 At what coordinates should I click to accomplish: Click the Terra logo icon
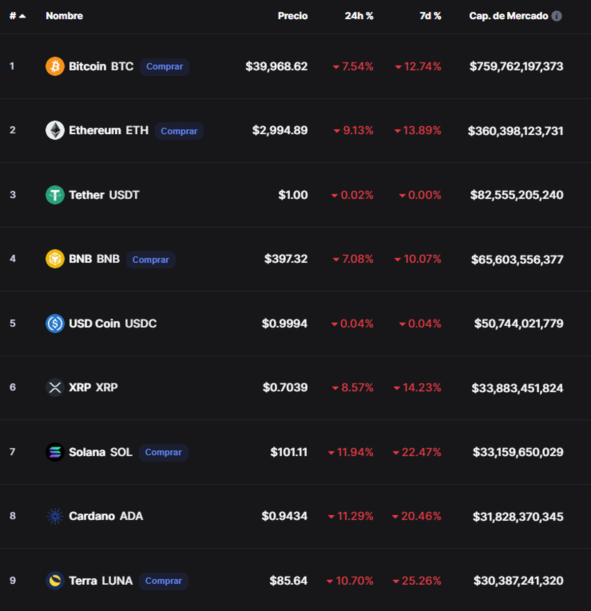point(55,581)
